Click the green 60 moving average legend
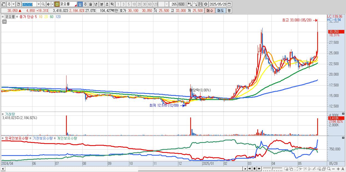Viewport: 346px width, 172px height. click(x=52, y=17)
